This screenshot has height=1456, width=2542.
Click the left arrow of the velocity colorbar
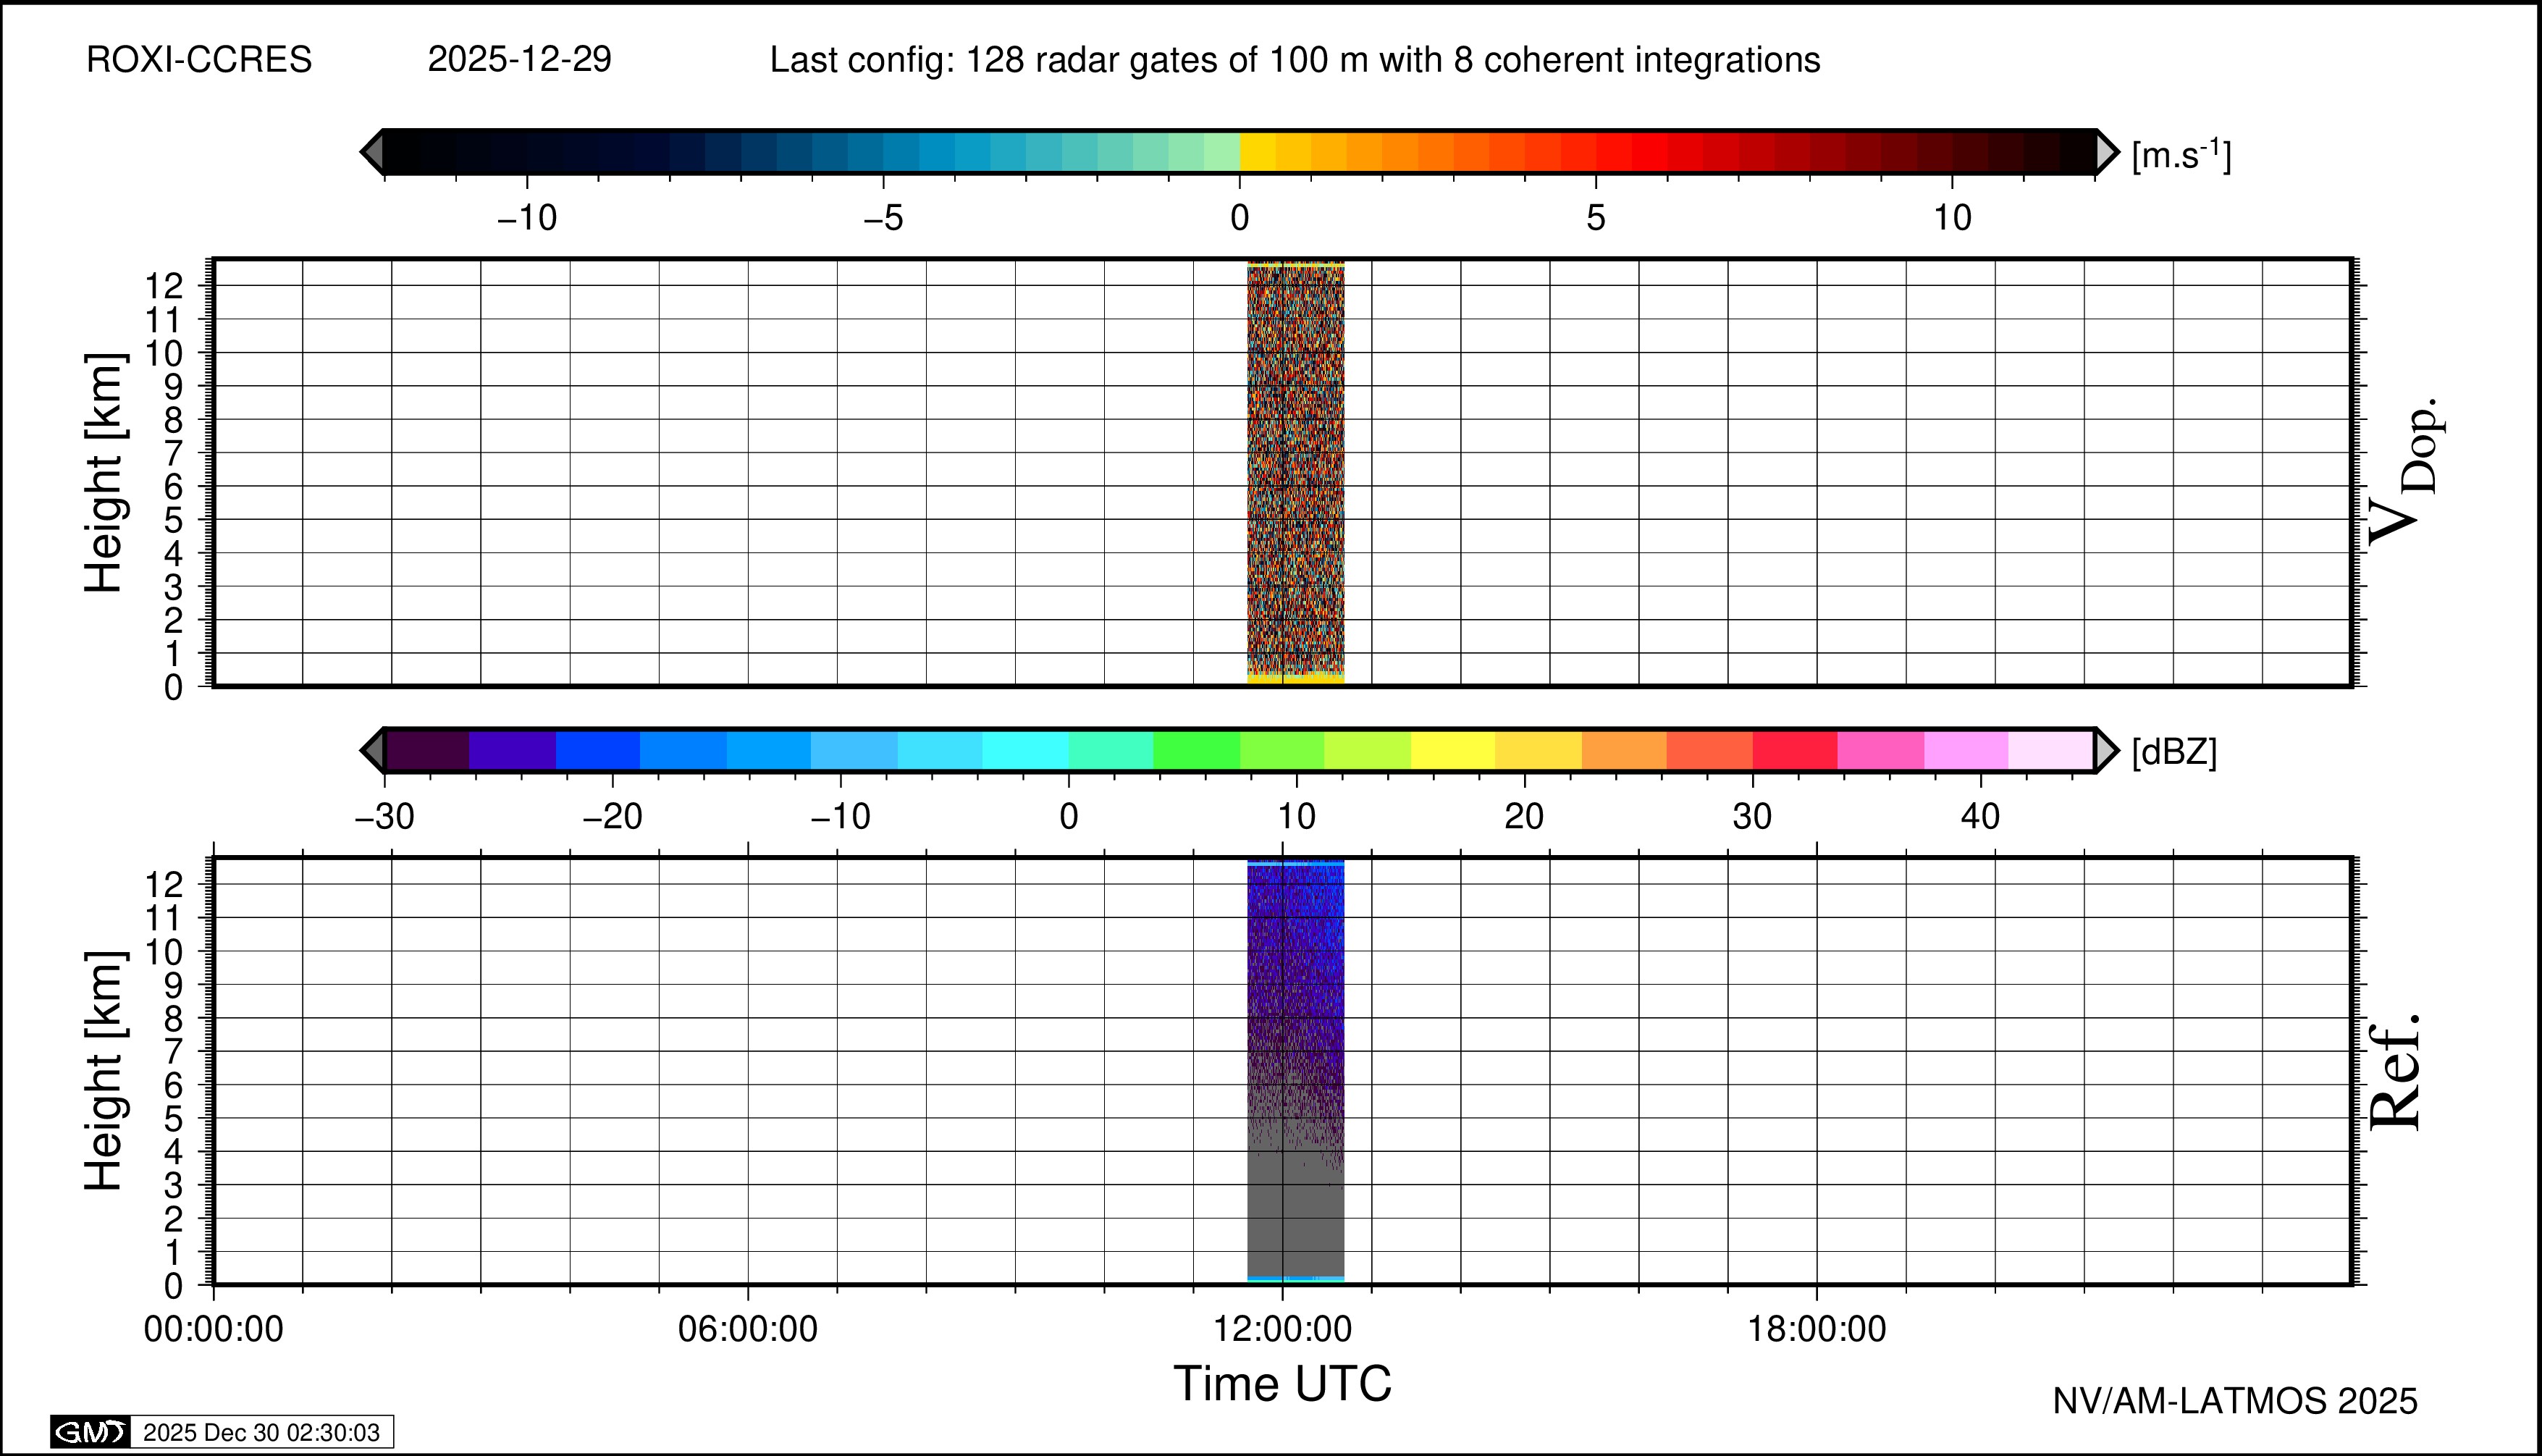tap(372, 152)
